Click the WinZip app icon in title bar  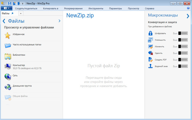tap(3, 3)
